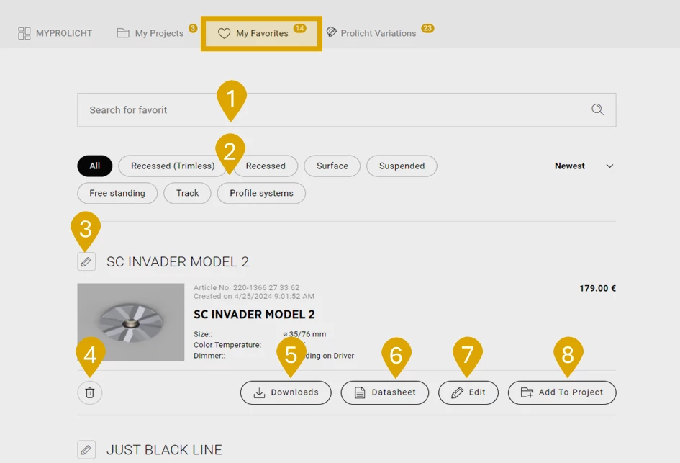Viewport: 680px width, 463px height.
Task: Click pencil icon beside JUST BLACK LINE
Action: coord(86,450)
